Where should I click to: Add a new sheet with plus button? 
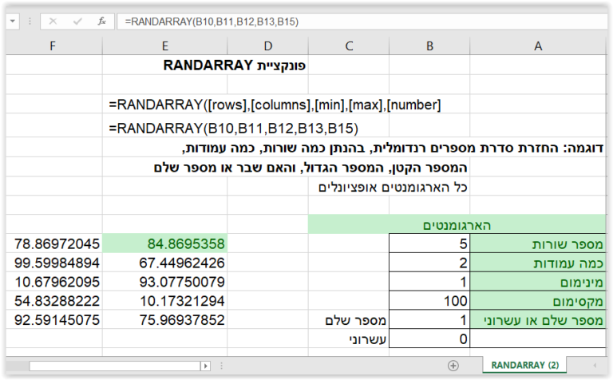(453, 366)
